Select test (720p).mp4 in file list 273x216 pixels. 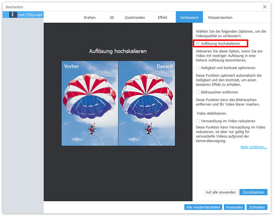tap(23, 15)
